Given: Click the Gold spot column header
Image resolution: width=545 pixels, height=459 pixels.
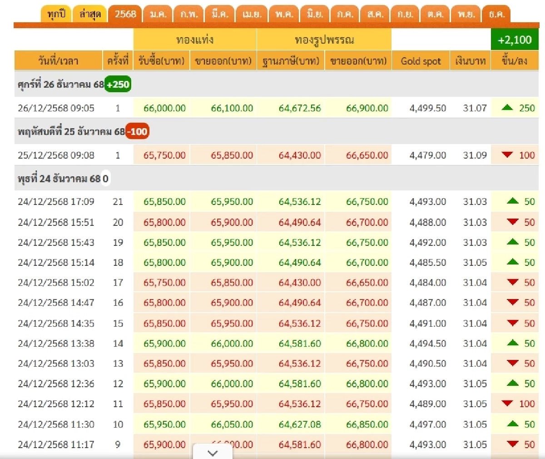Looking at the screenshot, I should point(421,60).
